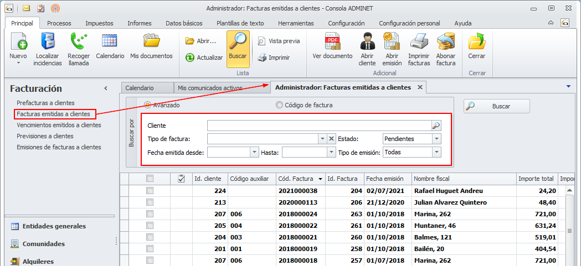The height and width of the screenshot is (266, 581).
Task: Click the Vista previa icon
Action: (261, 41)
